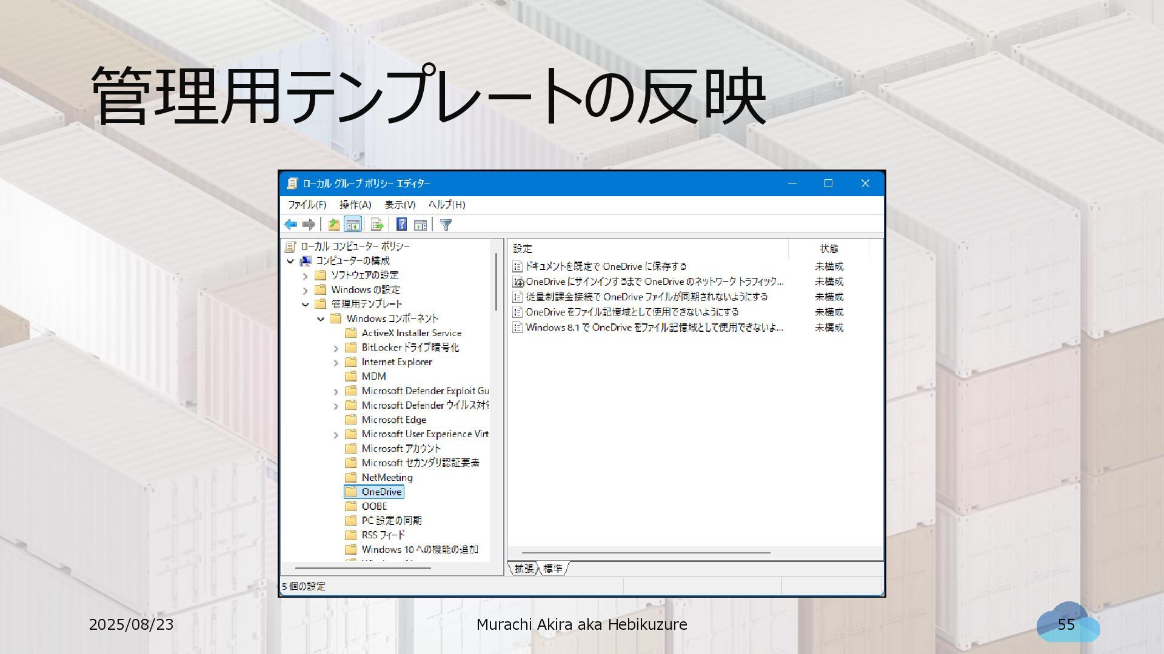The width and height of the screenshot is (1164, 654).
Task: Toggle the Show/Hide action pane icon
Action: 420,225
